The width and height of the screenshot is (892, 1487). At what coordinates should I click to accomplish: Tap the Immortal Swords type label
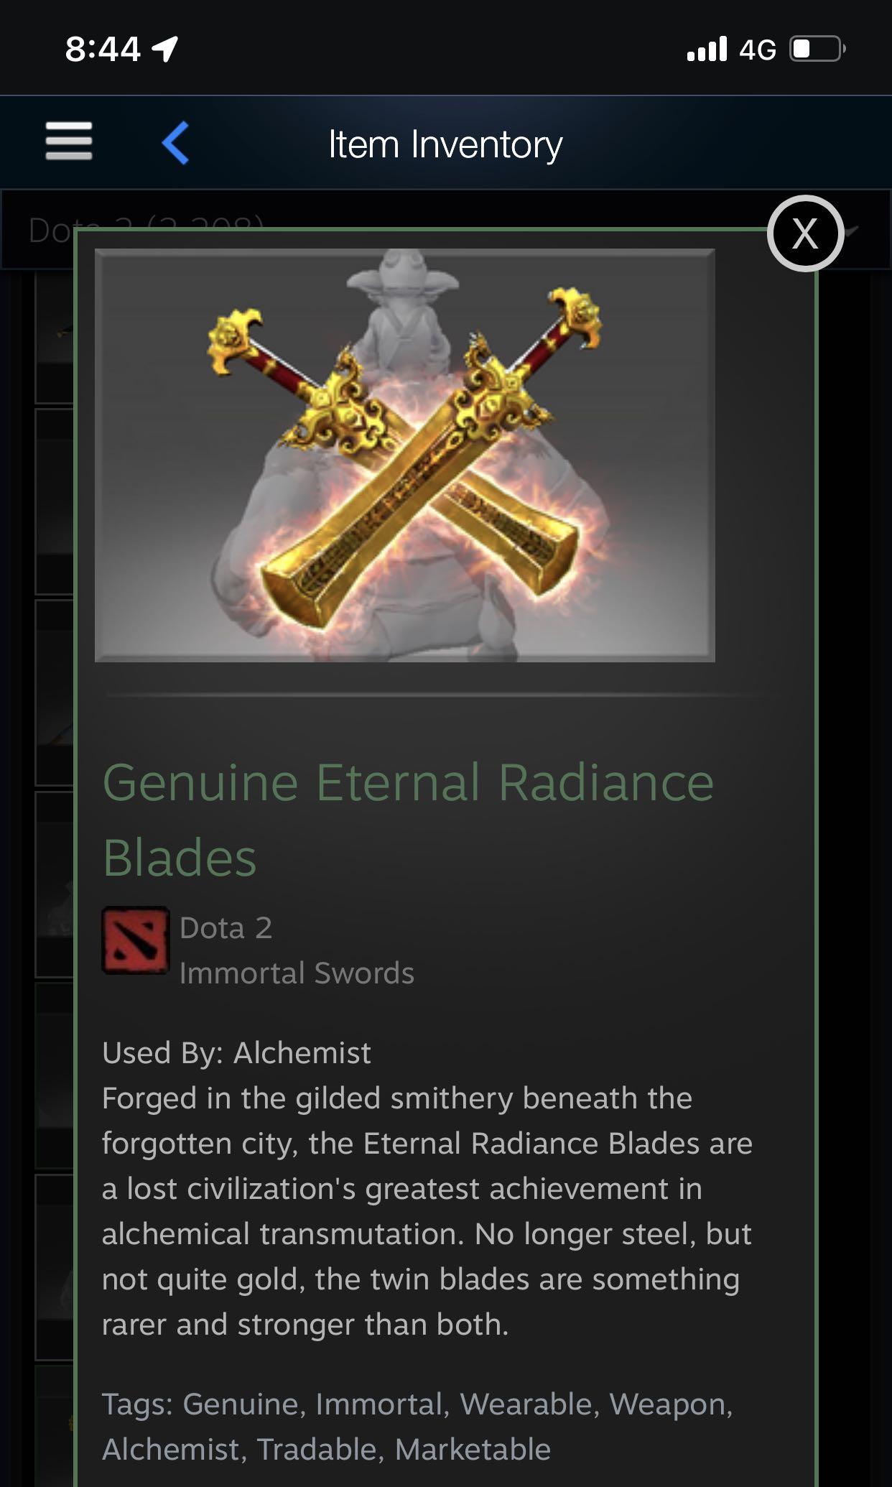pos(297,973)
